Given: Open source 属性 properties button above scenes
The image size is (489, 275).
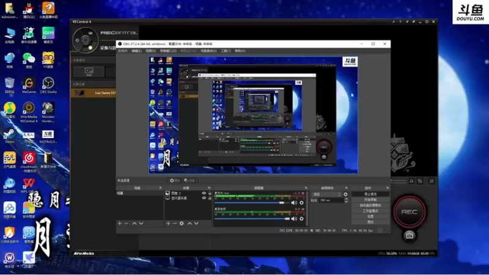Looking at the screenshot, I should 175,180.
